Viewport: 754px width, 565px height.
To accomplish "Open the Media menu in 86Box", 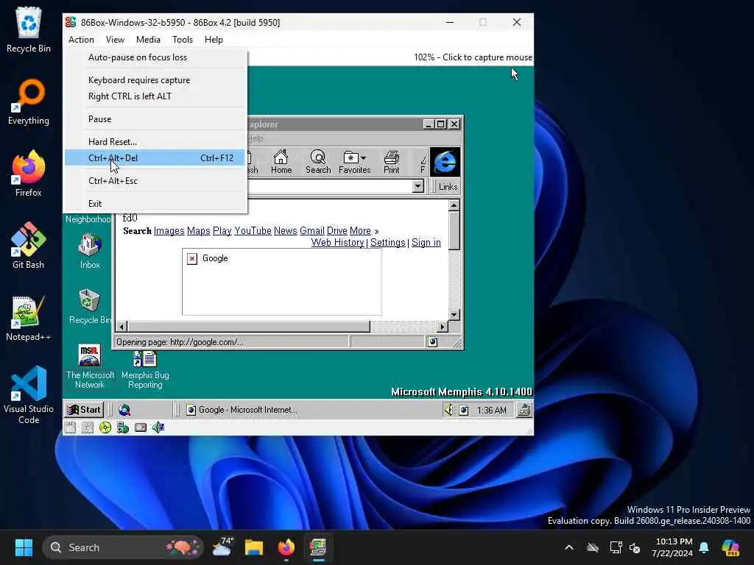I will click(x=148, y=40).
